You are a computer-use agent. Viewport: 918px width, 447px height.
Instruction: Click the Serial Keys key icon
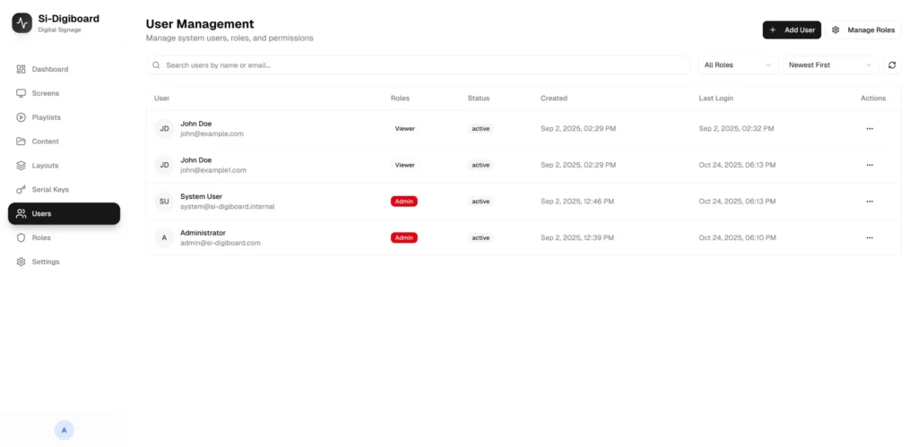pos(22,190)
